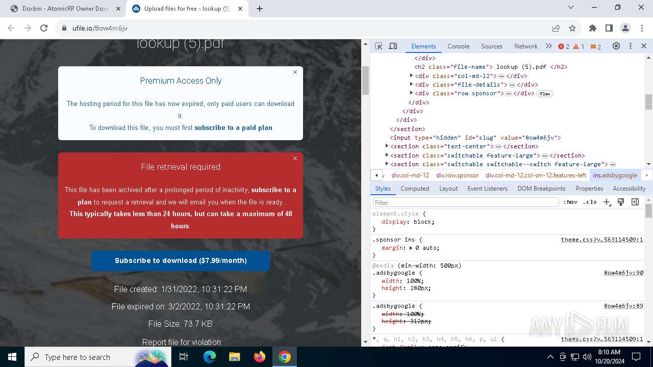The height and width of the screenshot is (367, 653).
Task: Add new style rule plus icon
Action: coord(607,202)
